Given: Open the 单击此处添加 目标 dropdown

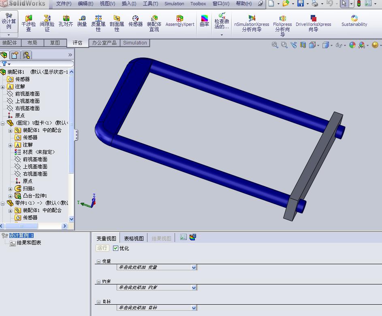Looking at the screenshot, I should (x=194, y=308).
